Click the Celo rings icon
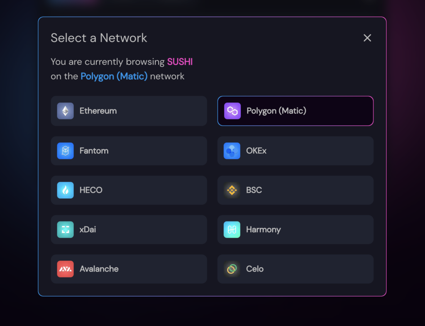 click(x=232, y=269)
